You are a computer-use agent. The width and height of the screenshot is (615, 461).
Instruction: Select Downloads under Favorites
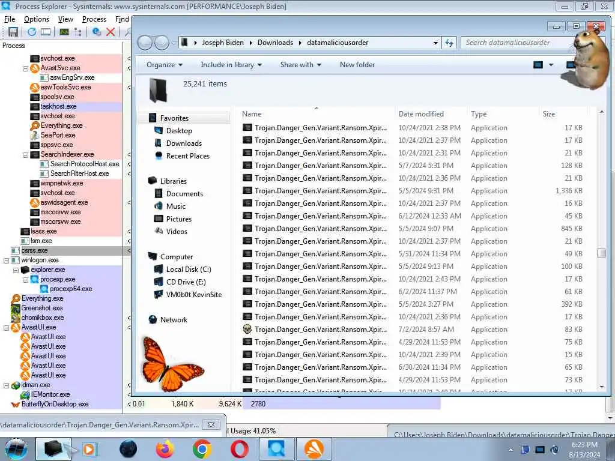click(x=184, y=143)
